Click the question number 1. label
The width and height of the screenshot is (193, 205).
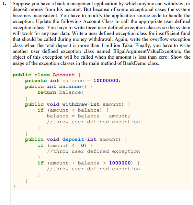4,4
